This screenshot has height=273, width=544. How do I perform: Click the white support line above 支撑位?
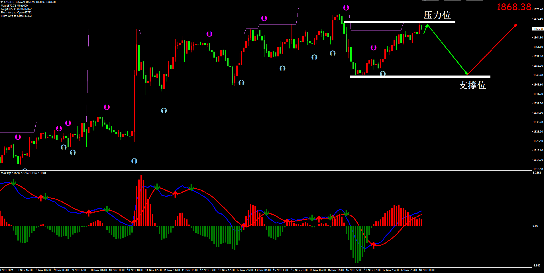point(419,76)
